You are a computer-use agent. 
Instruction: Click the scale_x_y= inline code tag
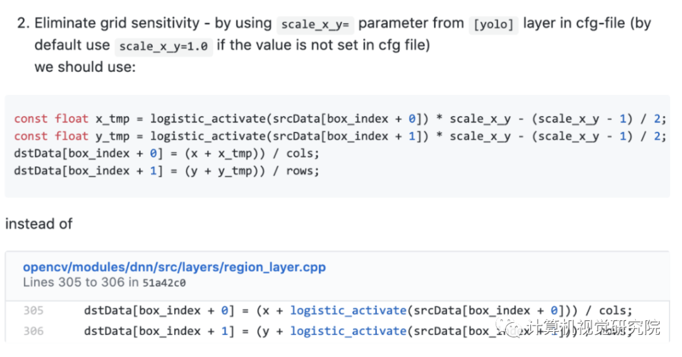[x=315, y=25]
